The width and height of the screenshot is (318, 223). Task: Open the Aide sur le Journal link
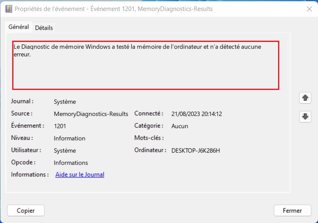tap(80, 175)
